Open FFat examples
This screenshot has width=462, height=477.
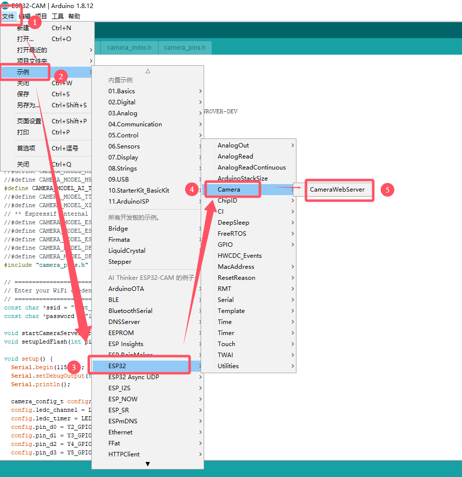148,443
